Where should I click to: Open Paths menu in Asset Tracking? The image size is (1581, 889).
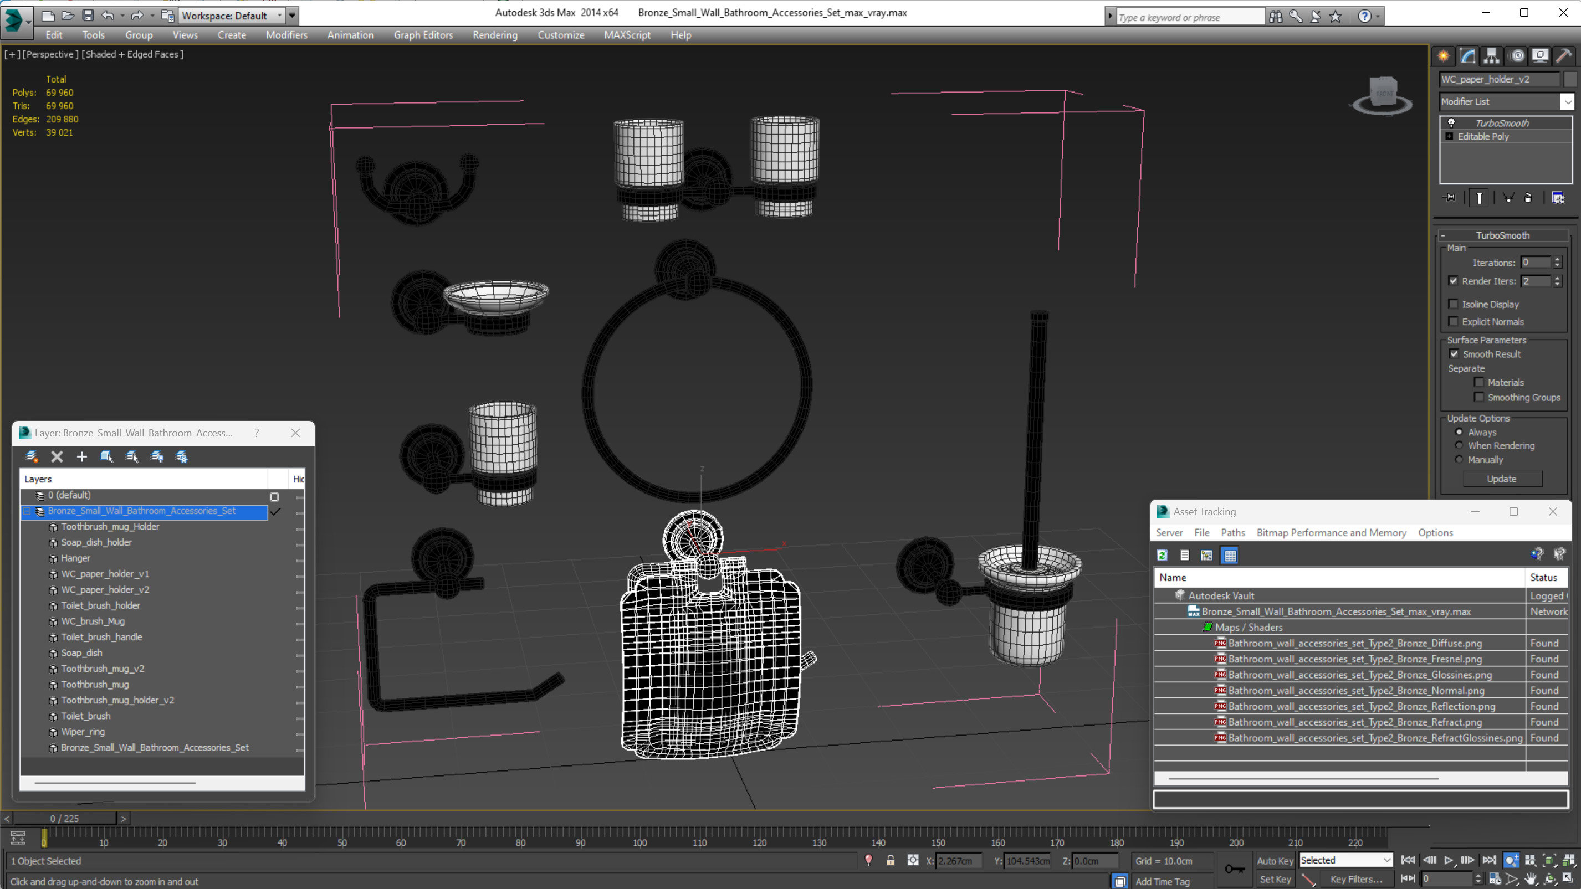[1232, 532]
